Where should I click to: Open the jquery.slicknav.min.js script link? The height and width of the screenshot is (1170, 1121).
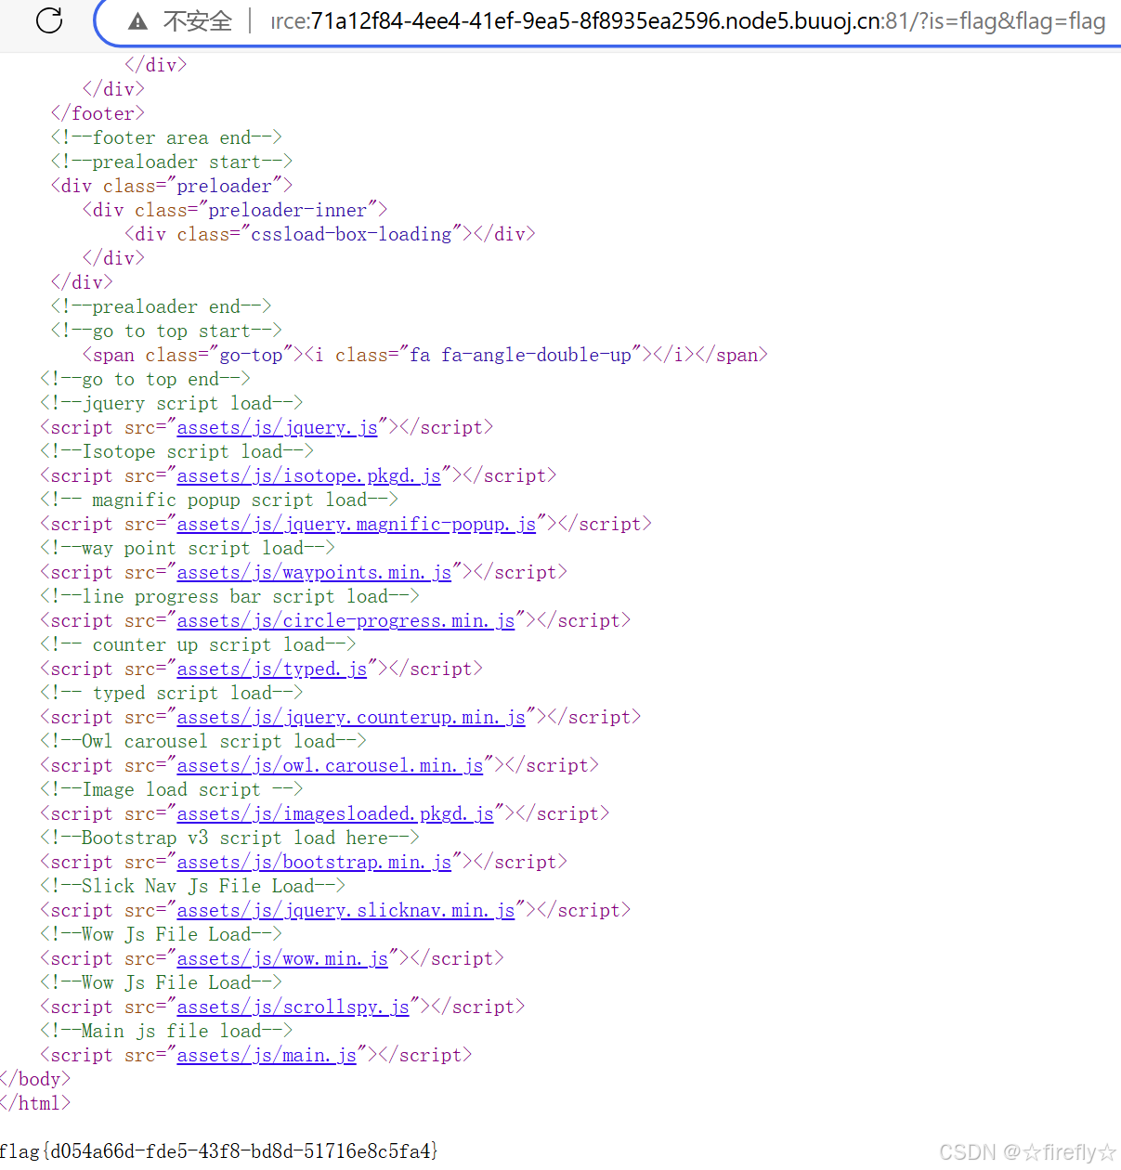345,910
